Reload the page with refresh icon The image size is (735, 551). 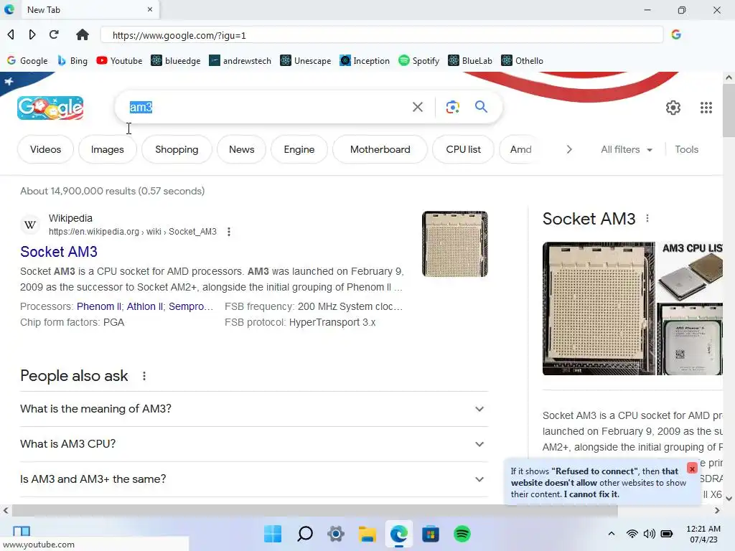[54, 34]
